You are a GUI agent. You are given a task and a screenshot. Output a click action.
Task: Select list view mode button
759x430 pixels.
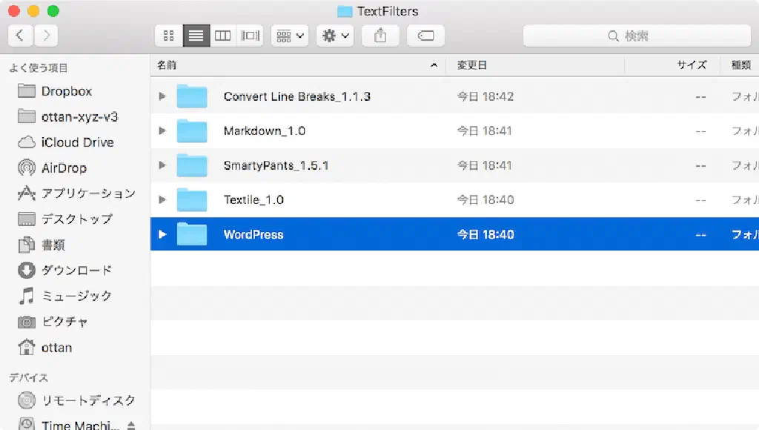pyautogui.click(x=196, y=36)
